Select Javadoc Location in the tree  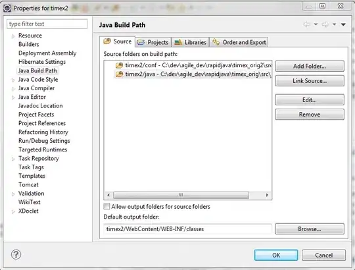[40, 106]
